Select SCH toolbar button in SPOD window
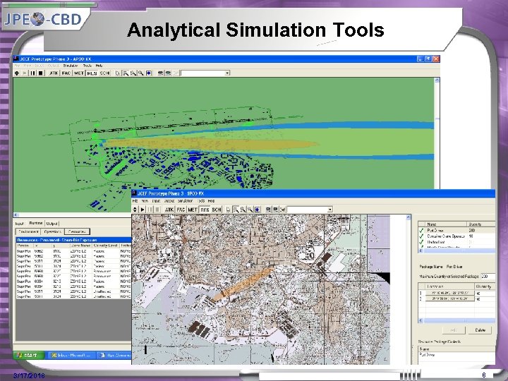508x381 pixels. coord(217,210)
